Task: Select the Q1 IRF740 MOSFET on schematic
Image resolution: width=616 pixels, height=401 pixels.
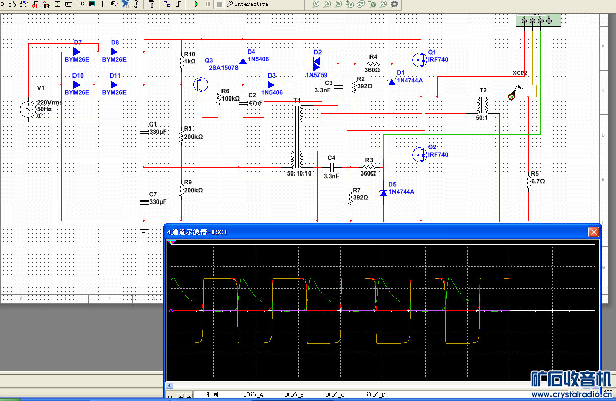Action: tap(420, 60)
